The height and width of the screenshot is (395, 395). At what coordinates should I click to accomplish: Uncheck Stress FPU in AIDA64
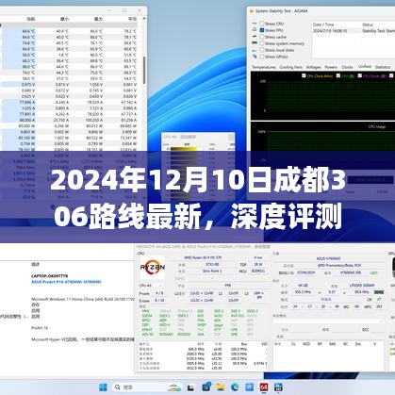(261, 30)
